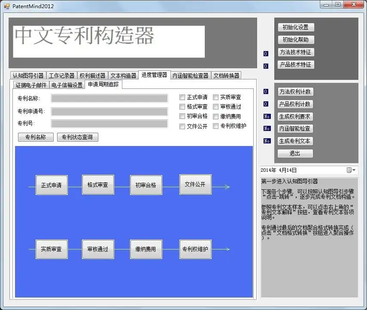Switch to the 认知图导引器 tab
Viewport: 367px width, 310px height.
click(x=28, y=76)
